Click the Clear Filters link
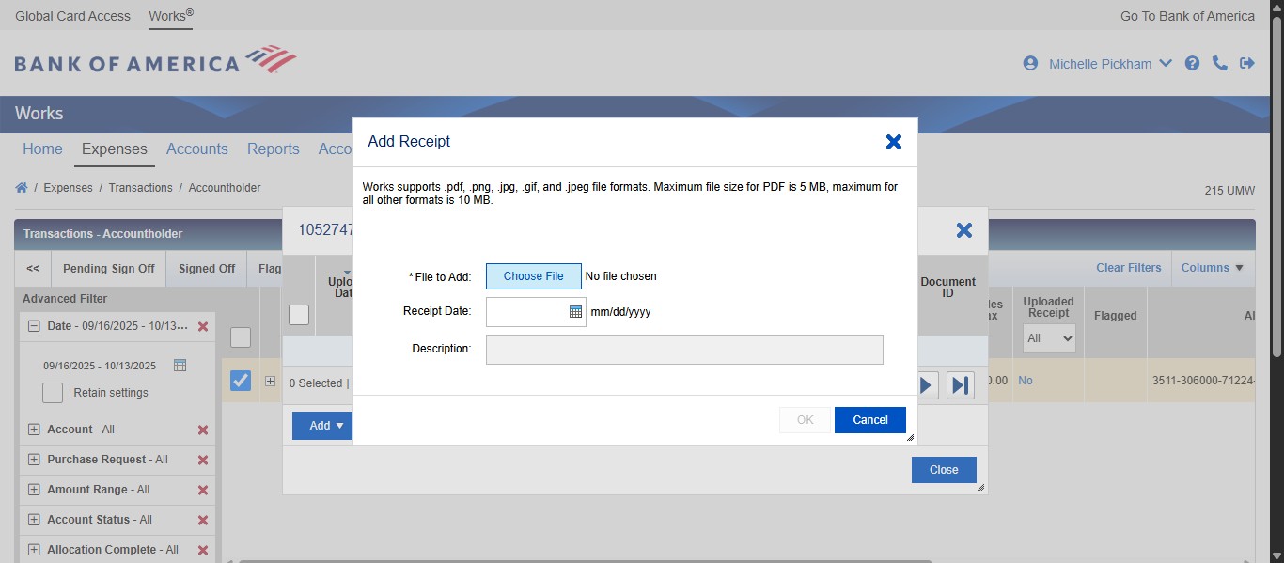 1128,268
